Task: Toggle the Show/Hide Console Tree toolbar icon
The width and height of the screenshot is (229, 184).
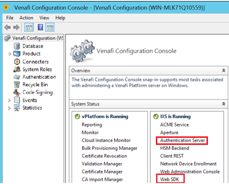Action: (x=29, y=28)
